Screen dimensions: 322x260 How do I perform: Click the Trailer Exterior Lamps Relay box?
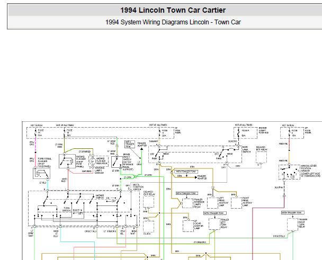point(187,203)
